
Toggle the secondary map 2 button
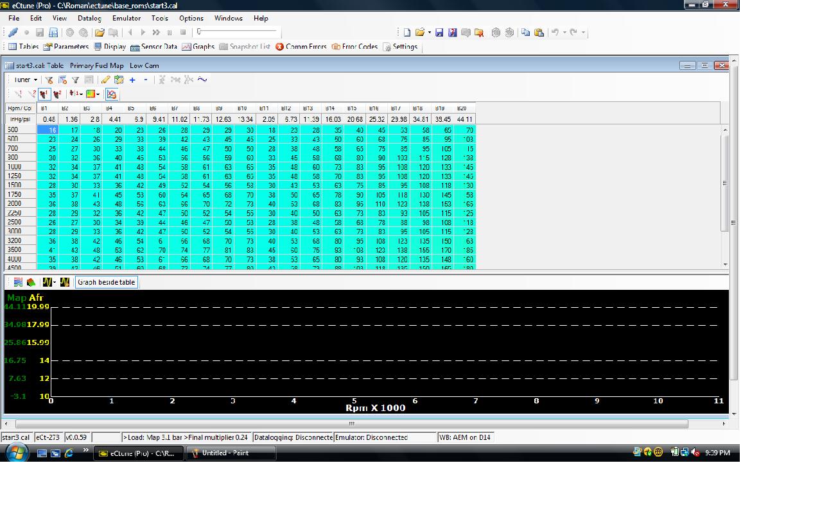57,94
